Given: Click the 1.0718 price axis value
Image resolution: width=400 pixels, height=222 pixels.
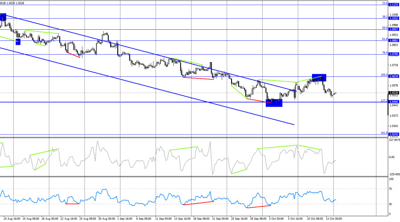Looking at the screenshot, I should 394,65.
